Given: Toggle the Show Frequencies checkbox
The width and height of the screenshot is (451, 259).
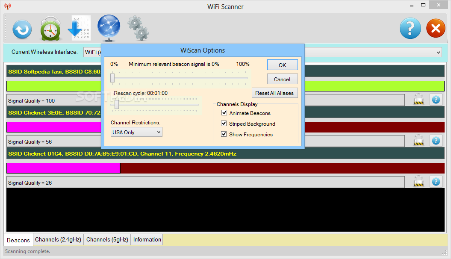Looking at the screenshot, I should pyautogui.click(x=224, y=134).
